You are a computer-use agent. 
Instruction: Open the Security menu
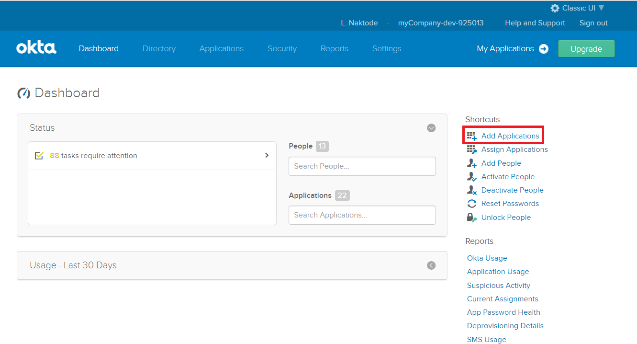[282, 49]
